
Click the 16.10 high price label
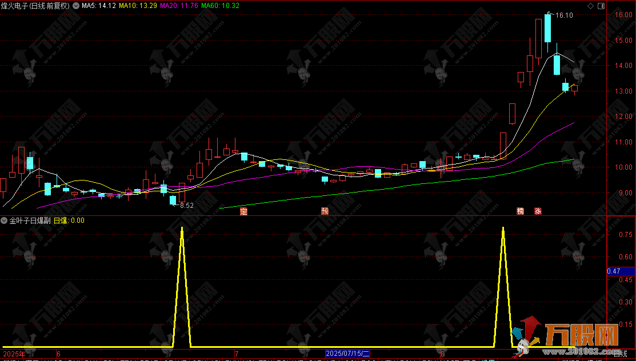(x=564, y=15)
